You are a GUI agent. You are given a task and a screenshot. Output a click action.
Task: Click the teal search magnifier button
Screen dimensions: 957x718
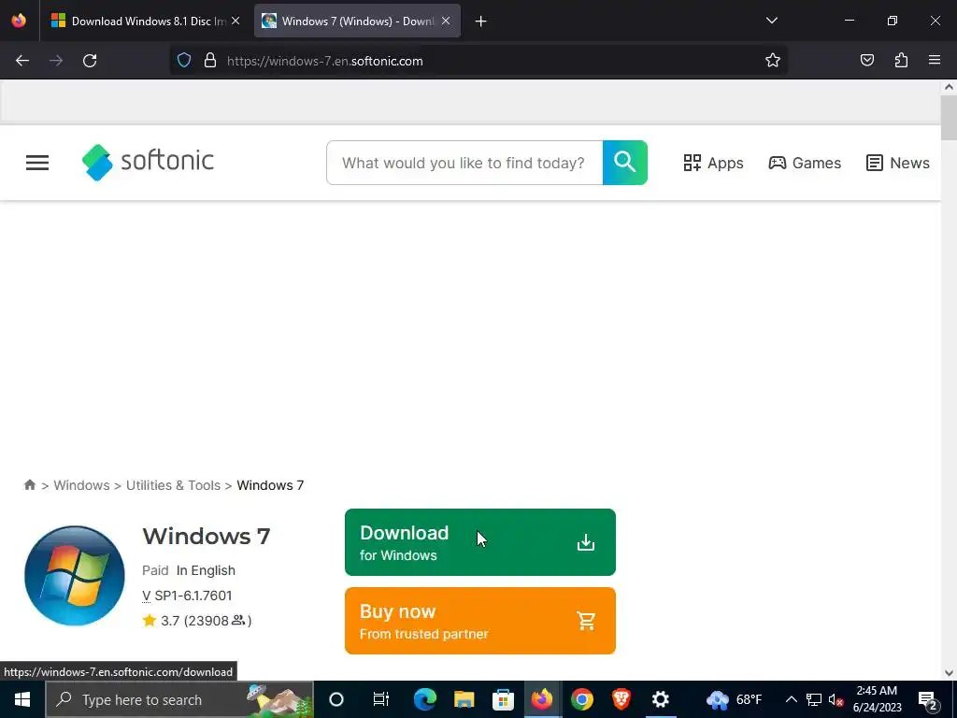[x=625, y=163]
